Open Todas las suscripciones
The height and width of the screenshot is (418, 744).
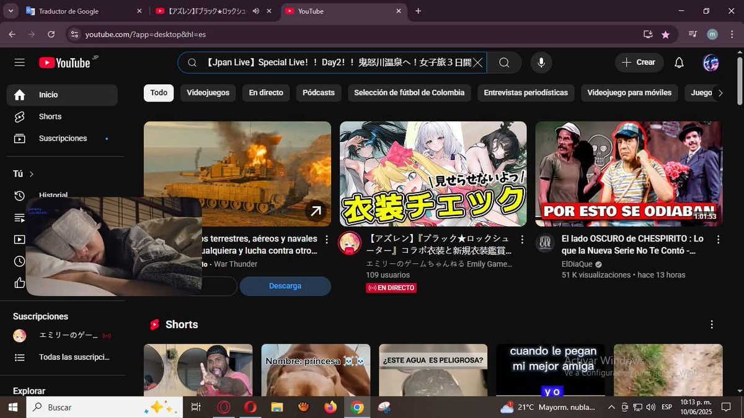click(62, 357)
